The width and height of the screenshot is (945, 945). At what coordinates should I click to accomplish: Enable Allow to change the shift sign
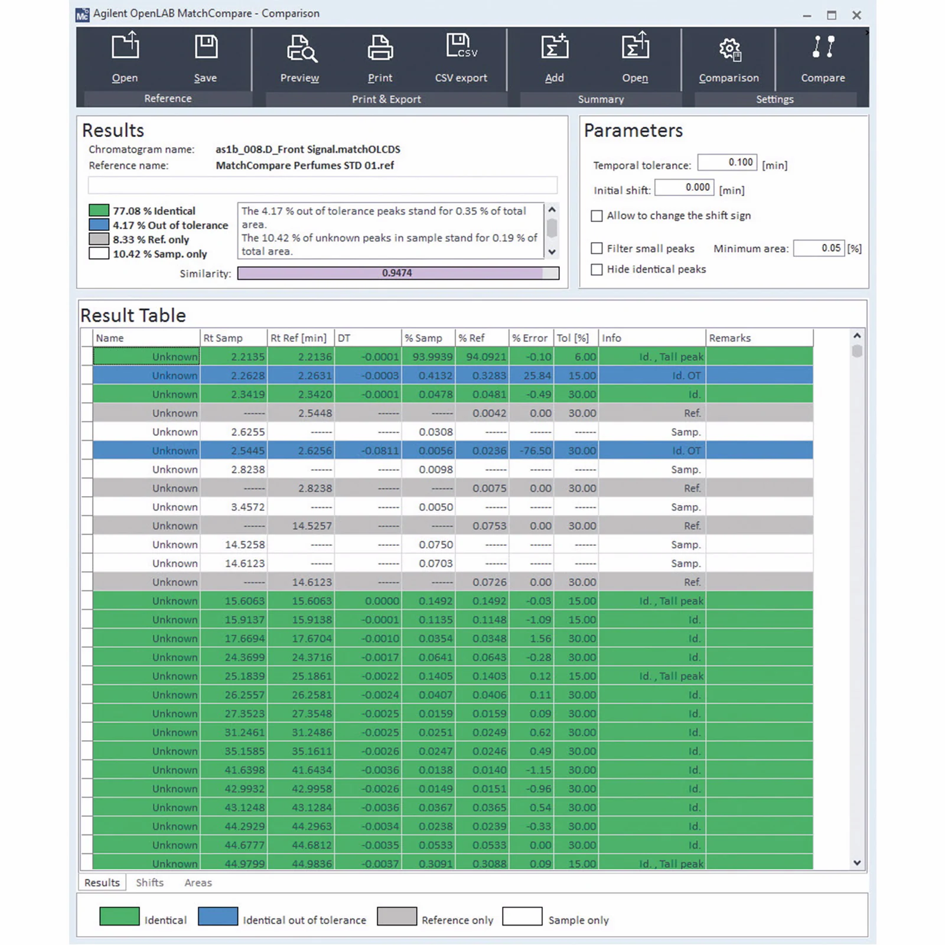[x=597, y=216]
